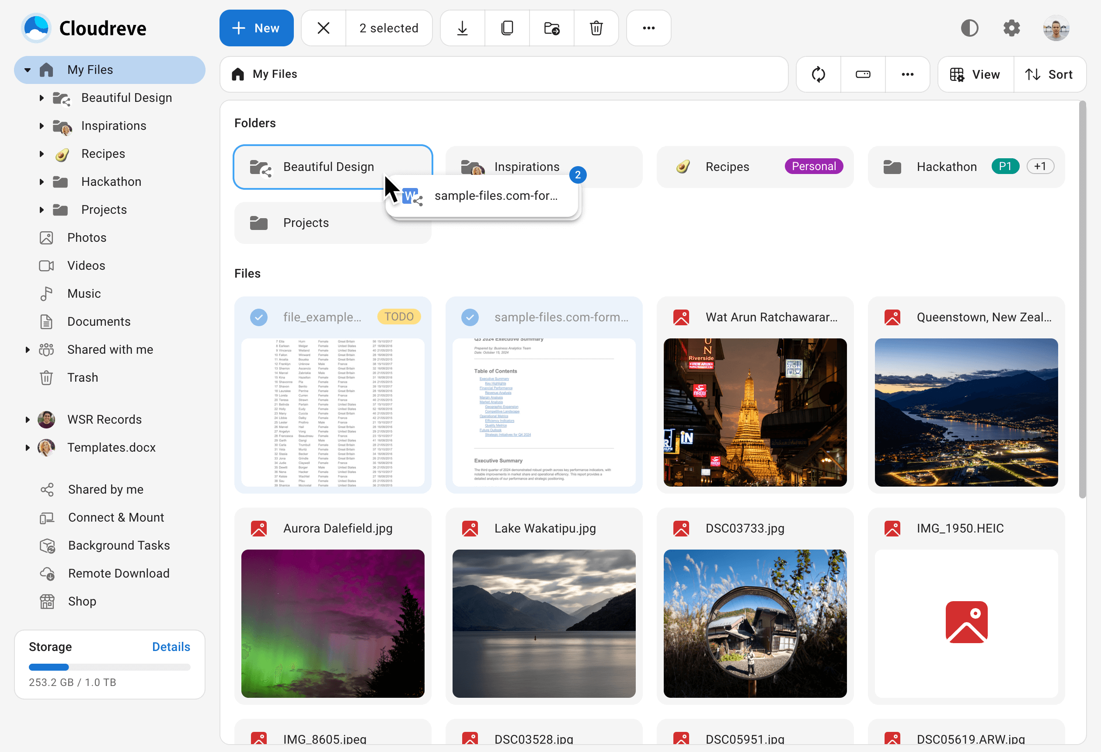Open the breadcrumb overflow menu

point(907,74)
